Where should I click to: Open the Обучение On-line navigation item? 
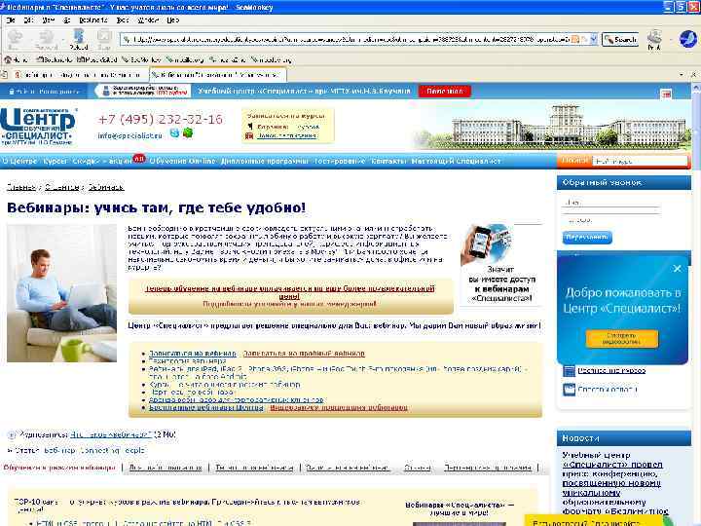click(x=182, y=161)
